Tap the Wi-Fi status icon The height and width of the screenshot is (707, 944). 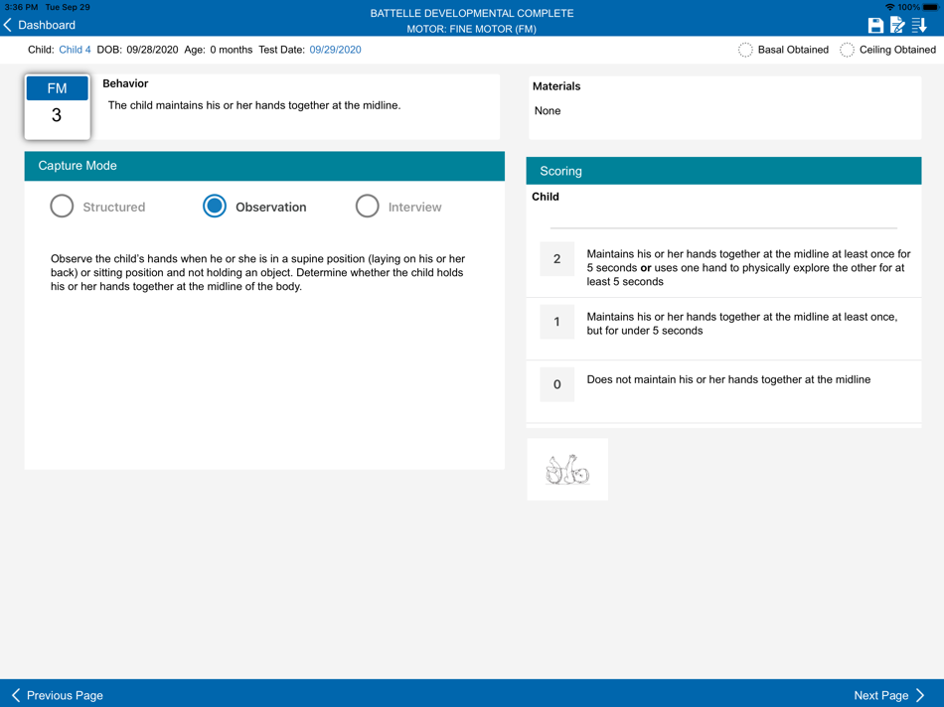[x=889, y=7]
